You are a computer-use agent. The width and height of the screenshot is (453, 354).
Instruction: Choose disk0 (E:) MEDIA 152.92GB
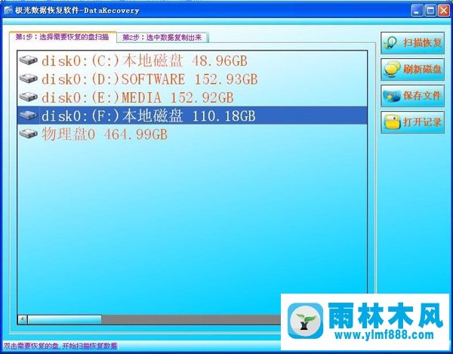pos(192,97)
